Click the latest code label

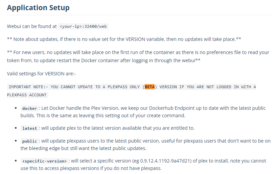pos(29,128)
